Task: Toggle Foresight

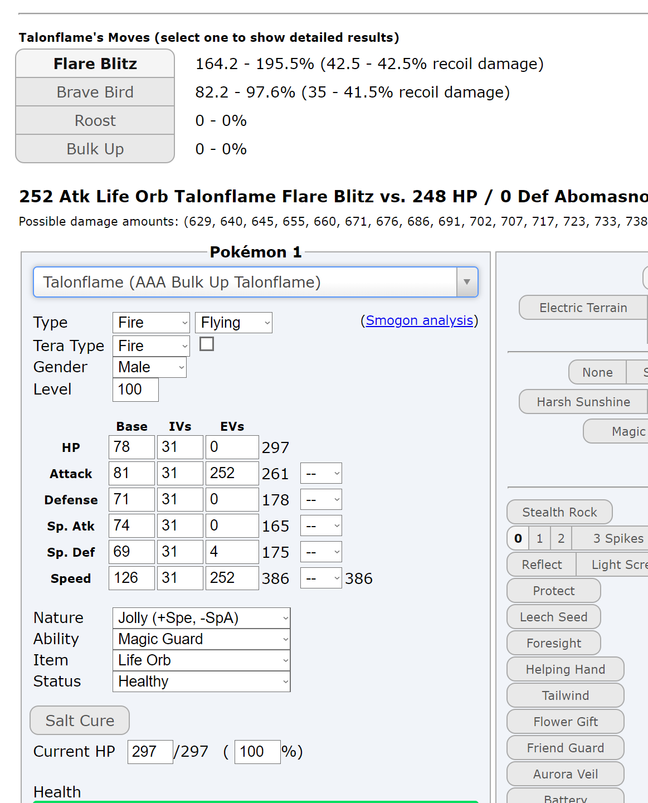Action: tap(554, 643)
